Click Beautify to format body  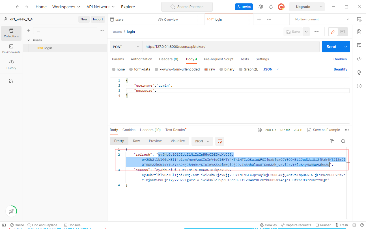click(341, 69)
